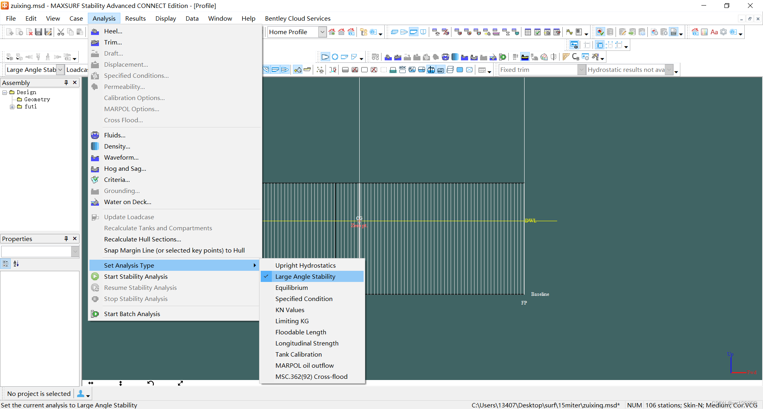
Task: Click the zoom extents arrows icon
Action: tap(180, 383)
